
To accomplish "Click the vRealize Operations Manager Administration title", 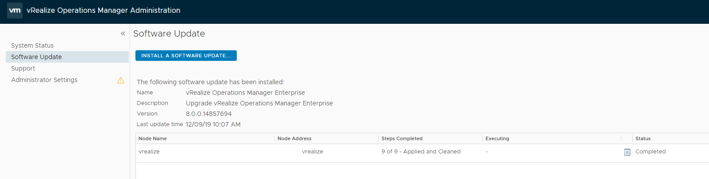I will click(104, 10).
